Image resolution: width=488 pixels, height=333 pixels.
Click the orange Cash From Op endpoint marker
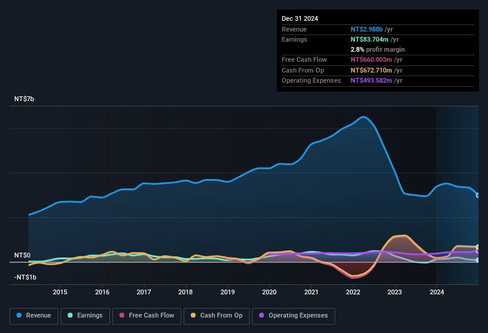pos(478,247)
